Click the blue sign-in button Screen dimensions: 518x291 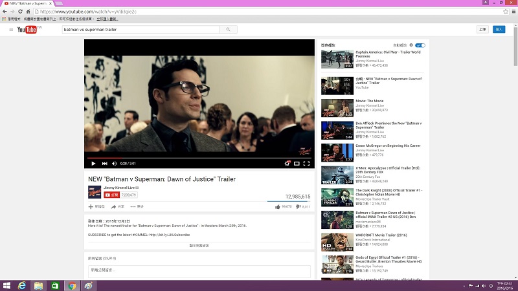pos(499,29)
